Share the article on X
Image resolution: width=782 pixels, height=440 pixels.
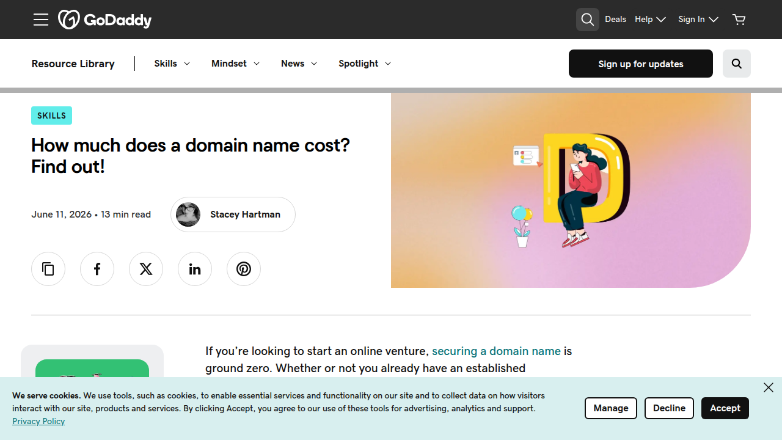coord(146,269)
